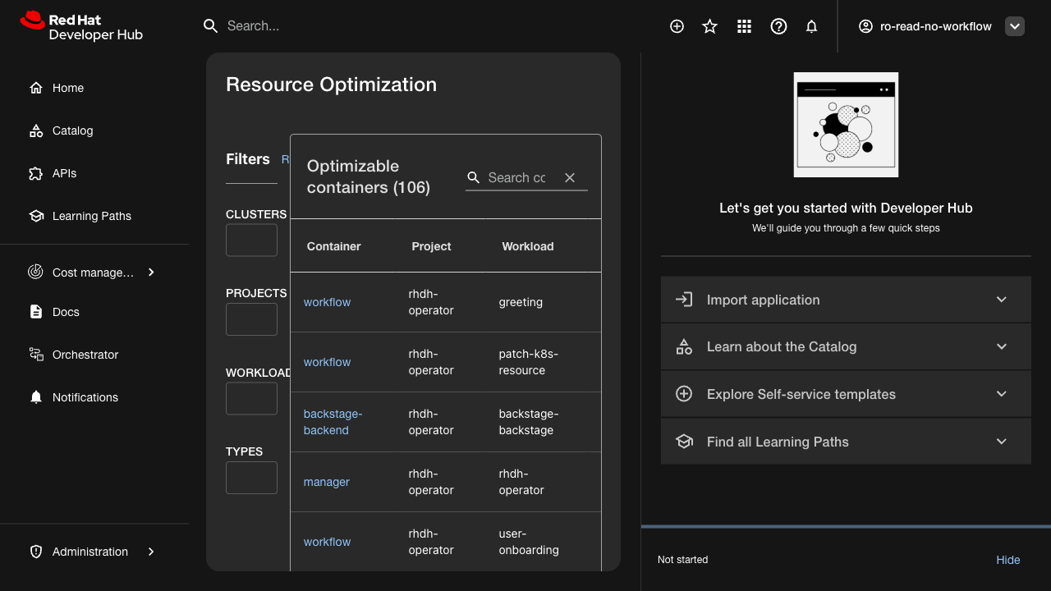Click the global search magnifier icon

[211, 26]
